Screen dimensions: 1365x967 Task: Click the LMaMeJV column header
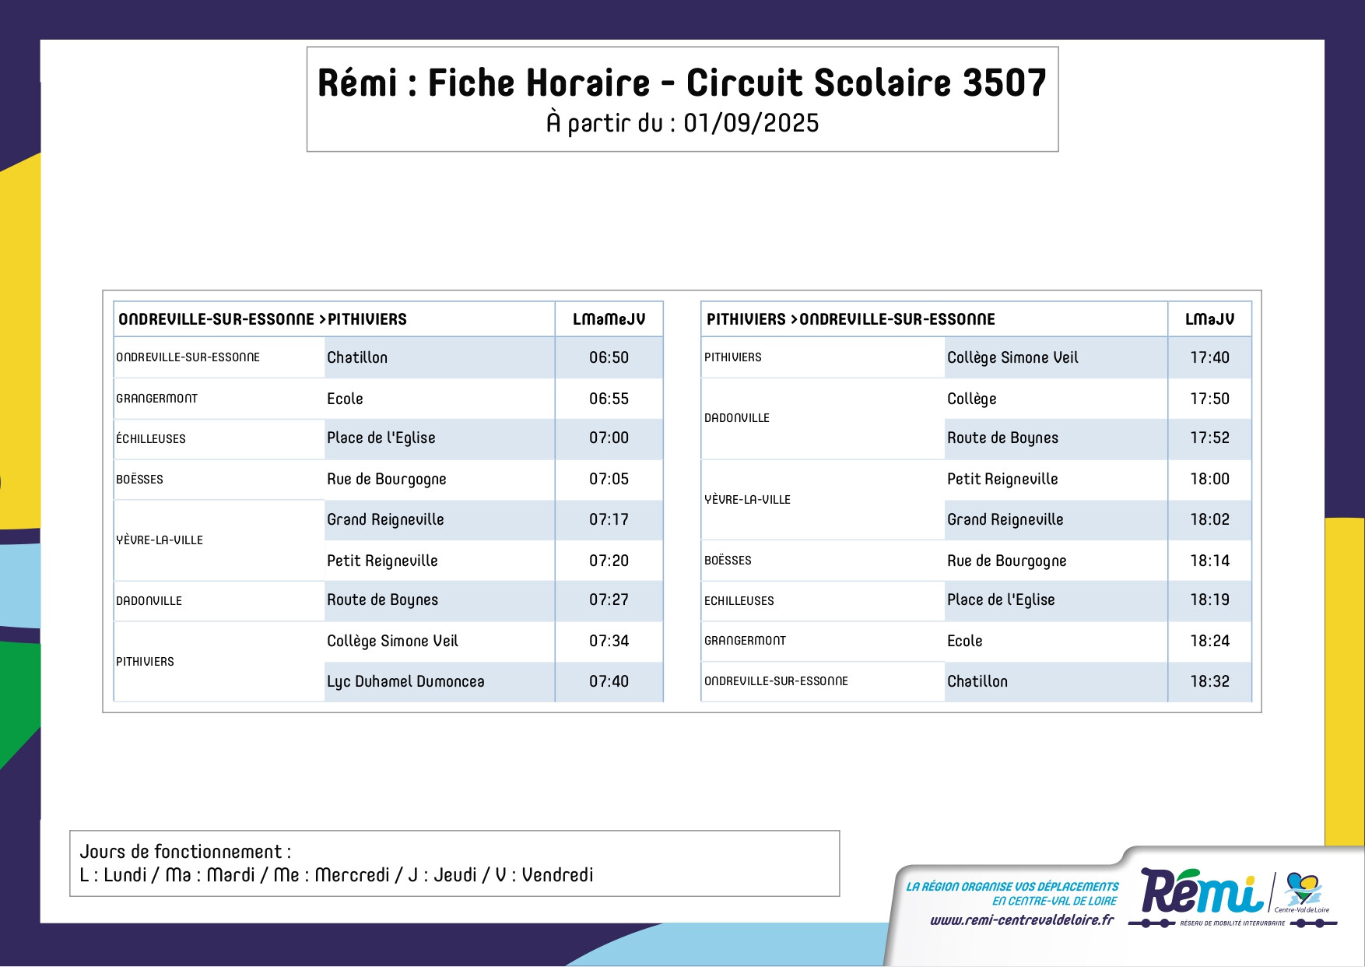(x=609, y=319)
